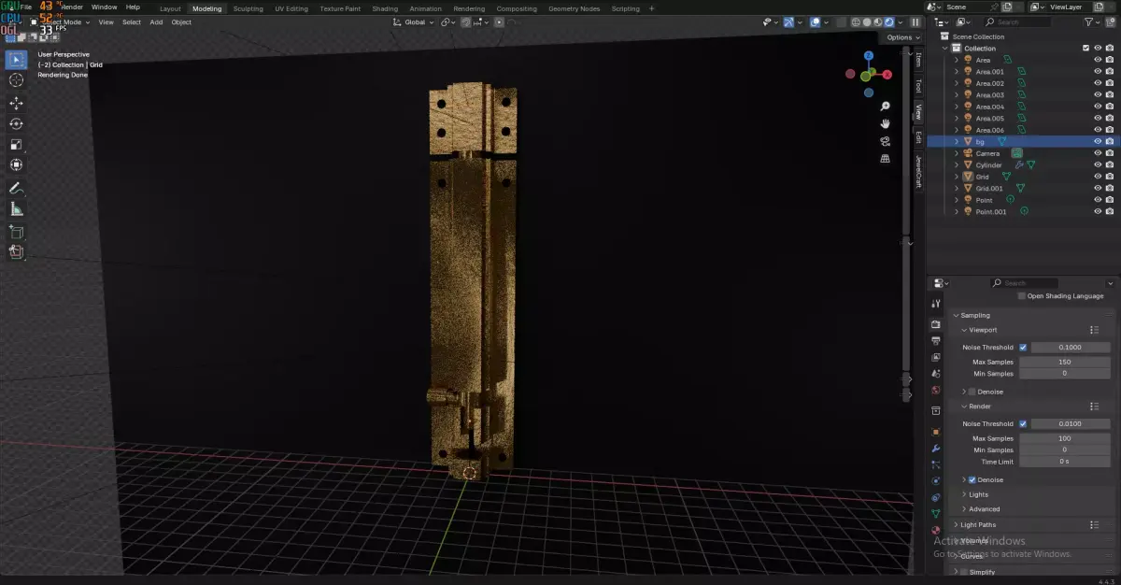Open the Object Data properties tab icon

coord(936,514)
